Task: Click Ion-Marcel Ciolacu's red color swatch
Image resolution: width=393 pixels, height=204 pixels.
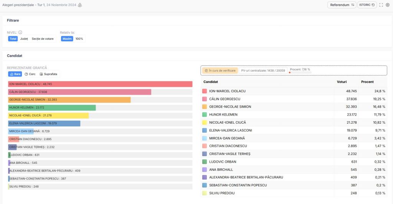Action: (205, 91)
